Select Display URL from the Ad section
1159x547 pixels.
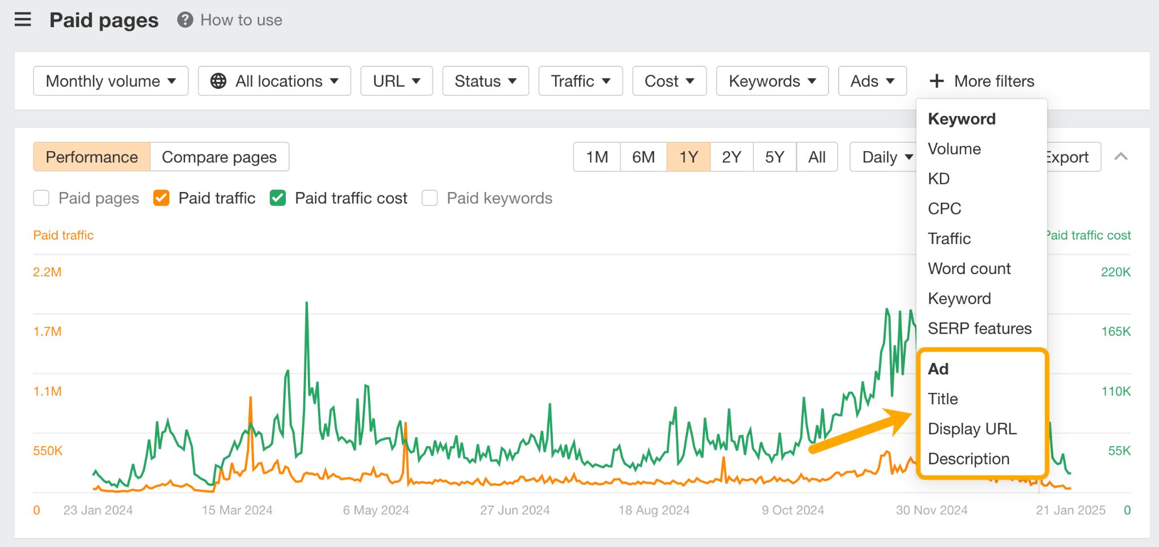972,429
